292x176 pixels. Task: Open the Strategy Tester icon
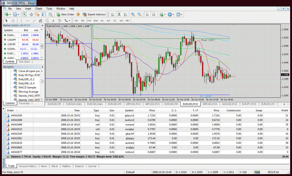50,15
